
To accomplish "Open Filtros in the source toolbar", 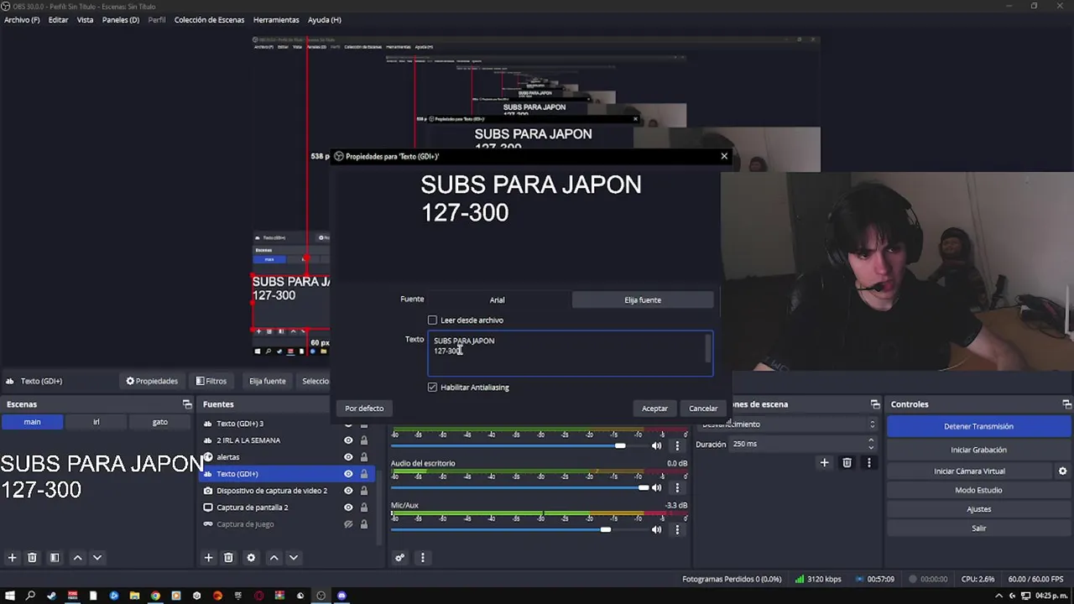I will (x=211, y=381).
